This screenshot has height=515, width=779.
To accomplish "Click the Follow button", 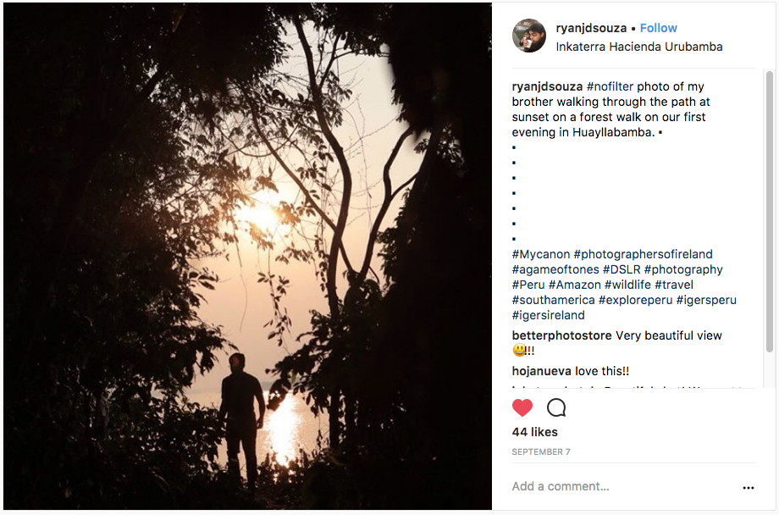I will click(x=659, y=28).
